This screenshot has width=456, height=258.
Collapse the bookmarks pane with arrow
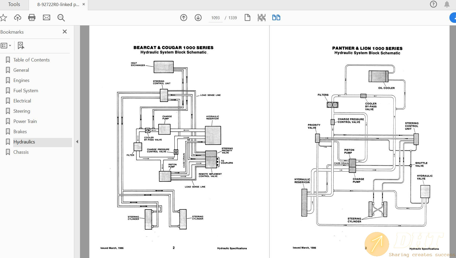point(77,142)
